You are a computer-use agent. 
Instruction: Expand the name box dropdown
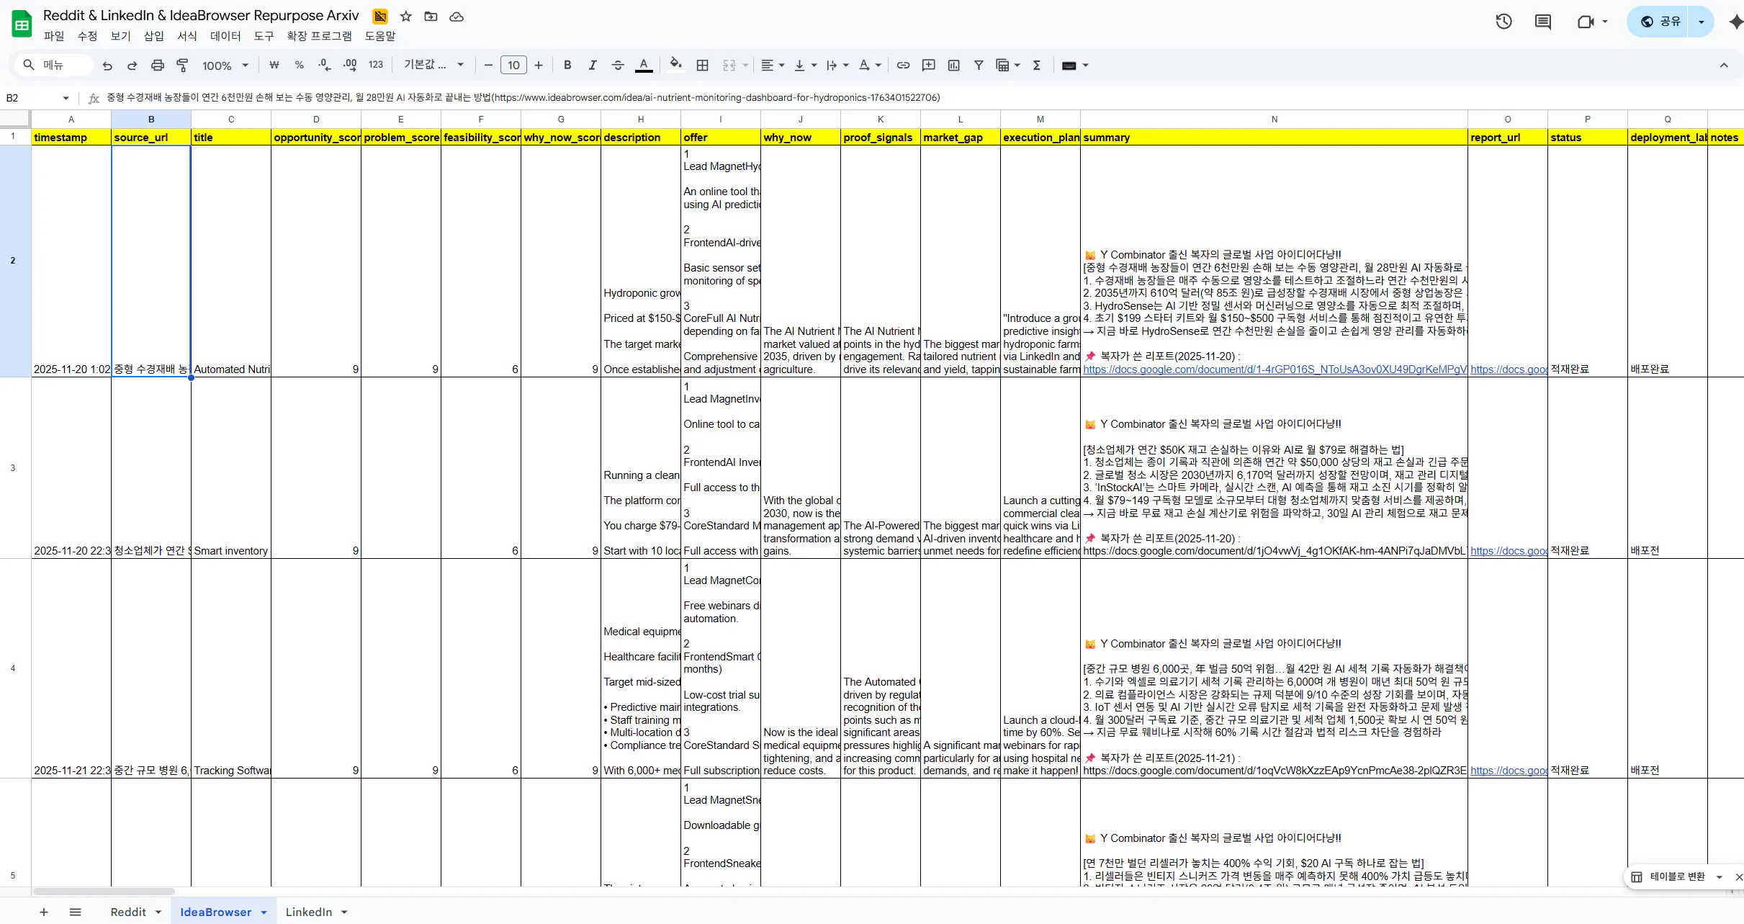[66, 98]
